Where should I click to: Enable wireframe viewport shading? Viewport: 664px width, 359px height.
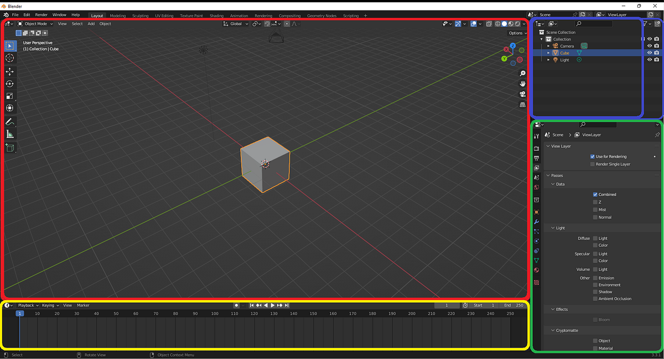(498, 23)
